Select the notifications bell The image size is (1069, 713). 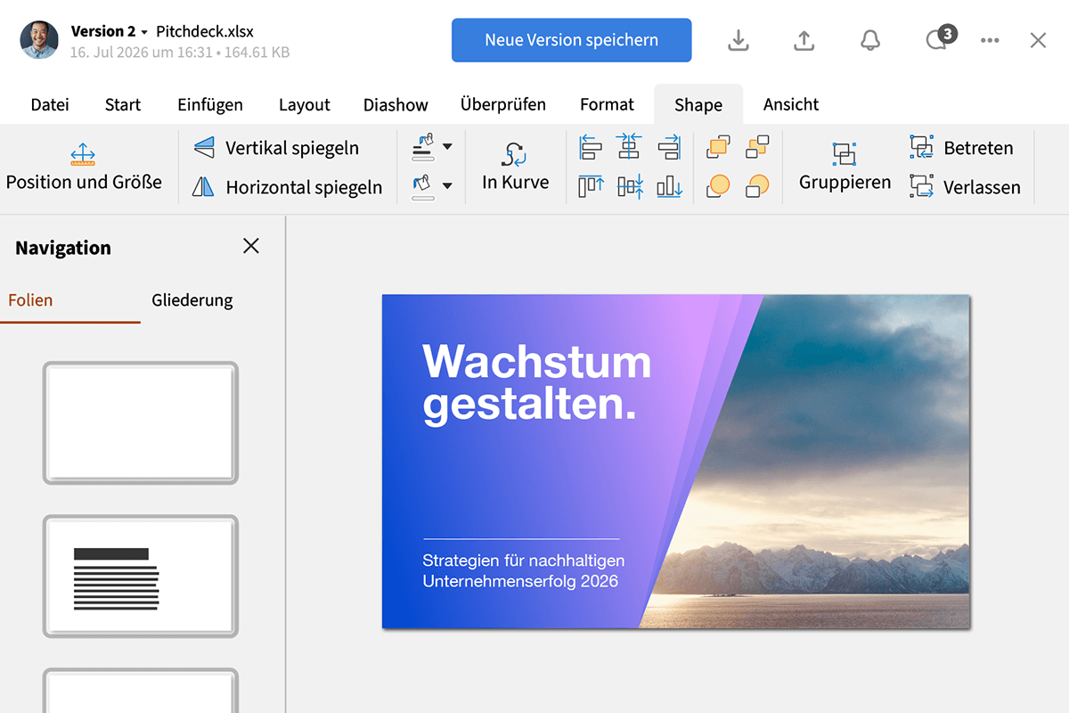coord(870,40)
